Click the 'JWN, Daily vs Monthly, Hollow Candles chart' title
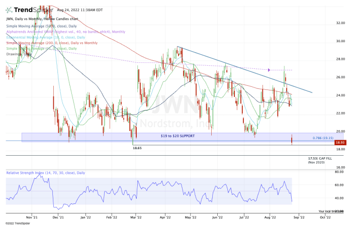Screen dimensions: 352x226 pyautogui.click(x=42, y=19)
